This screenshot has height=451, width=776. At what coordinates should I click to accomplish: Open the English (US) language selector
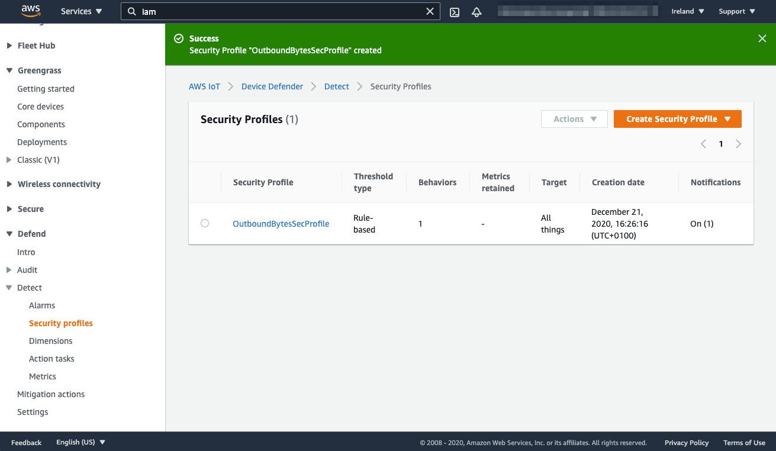[81, 442]
